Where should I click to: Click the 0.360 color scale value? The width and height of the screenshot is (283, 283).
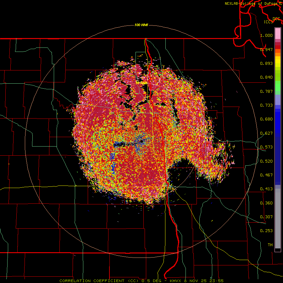coord(266,203)
